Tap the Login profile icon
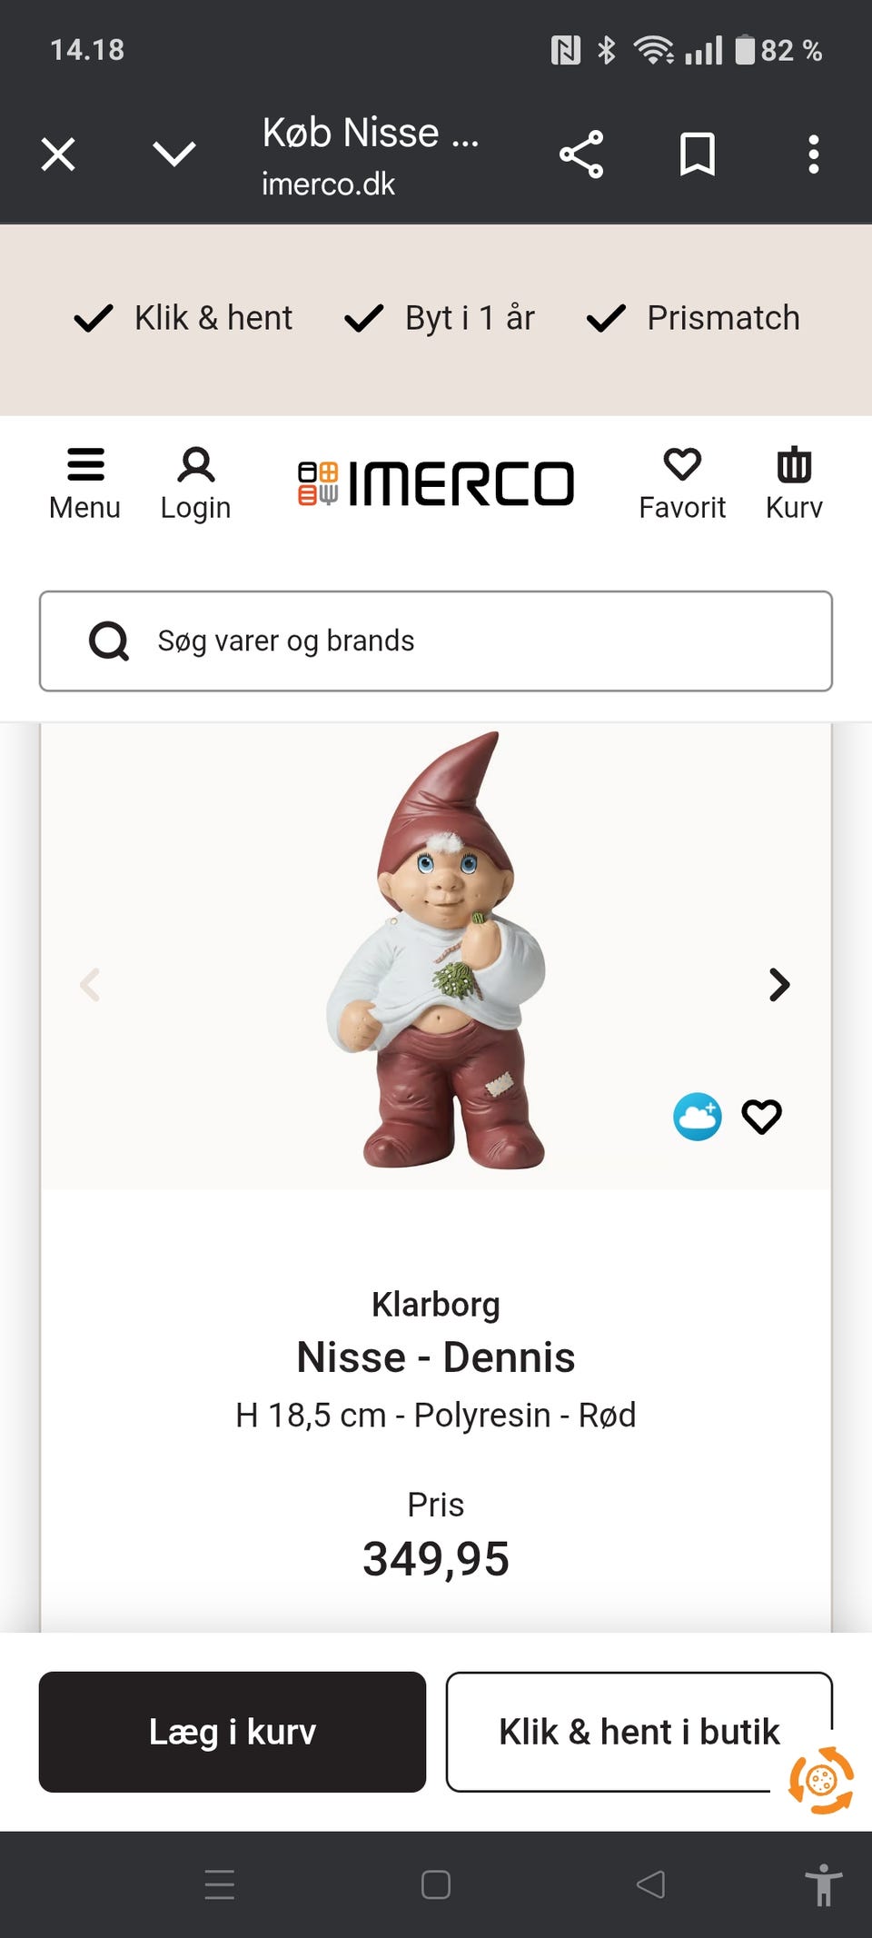Image resolution: width=872 pixels, height=1938 pixels. click(195, 482)
